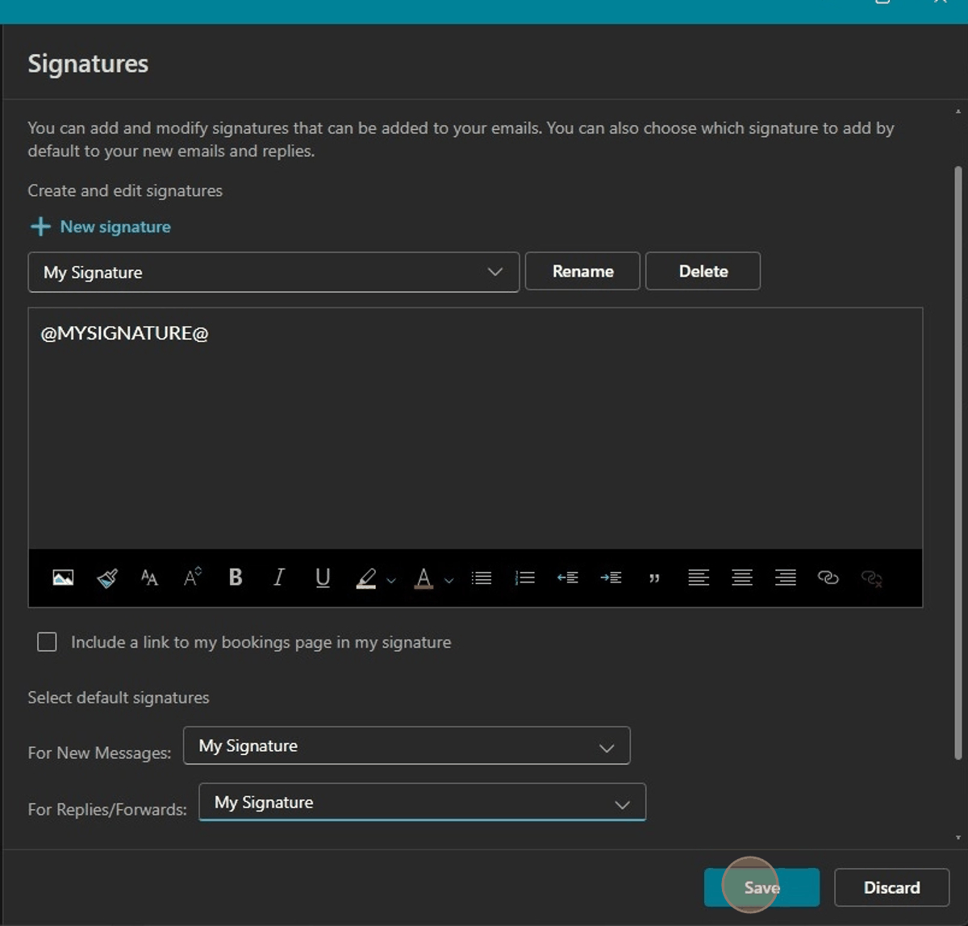The width and height of the screenshot is (968, 926).
Task: Discard the signature changes
Action: (x=891, y=887)
